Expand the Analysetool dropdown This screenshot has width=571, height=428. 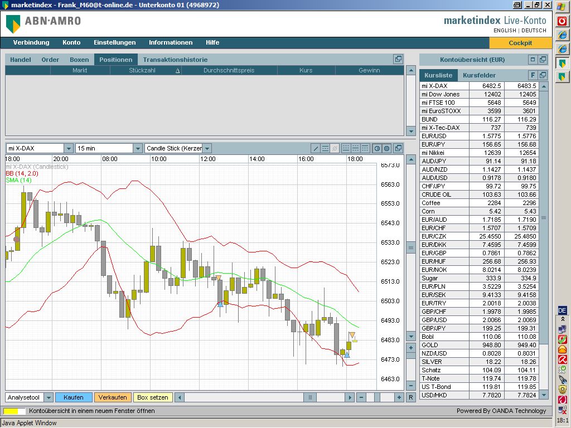(49, 397)
